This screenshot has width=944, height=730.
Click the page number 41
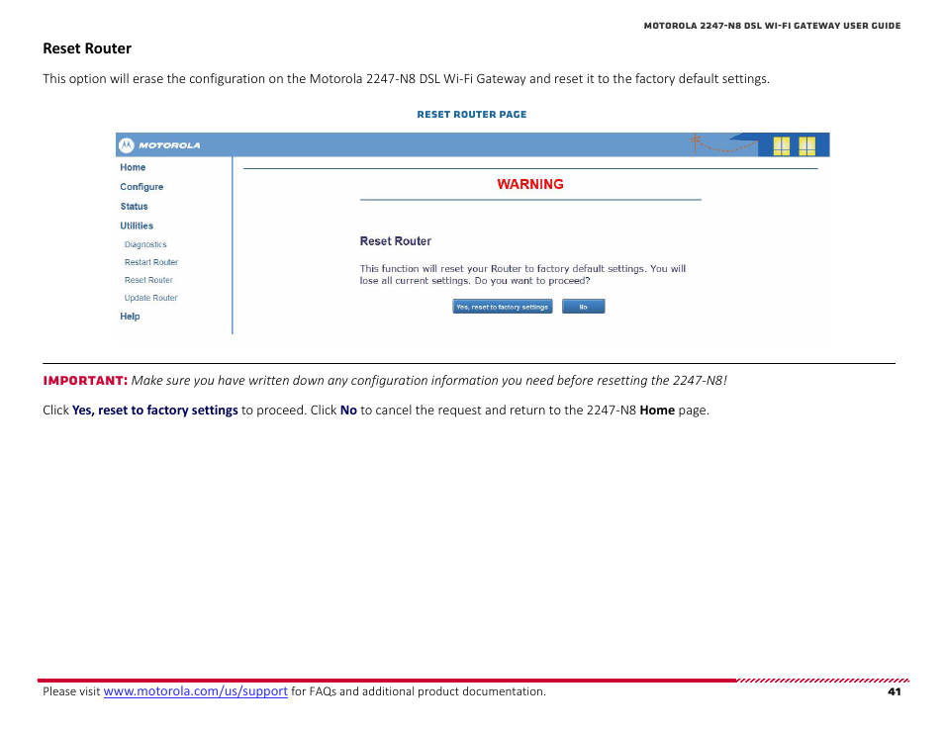pos(895,691)
